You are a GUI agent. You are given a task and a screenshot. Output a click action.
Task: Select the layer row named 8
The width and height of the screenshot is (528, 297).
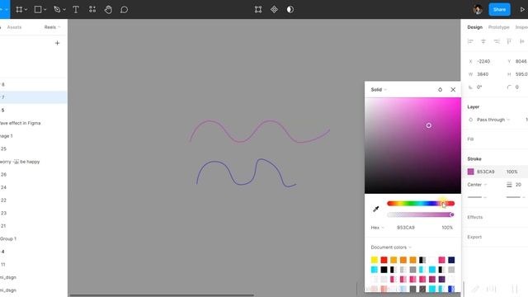coord(34,84)
